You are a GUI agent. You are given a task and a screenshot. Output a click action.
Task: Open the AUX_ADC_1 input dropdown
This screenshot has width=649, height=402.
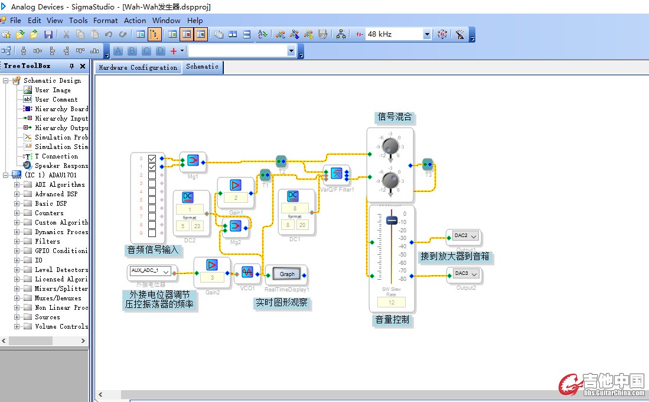click(166, 271)
